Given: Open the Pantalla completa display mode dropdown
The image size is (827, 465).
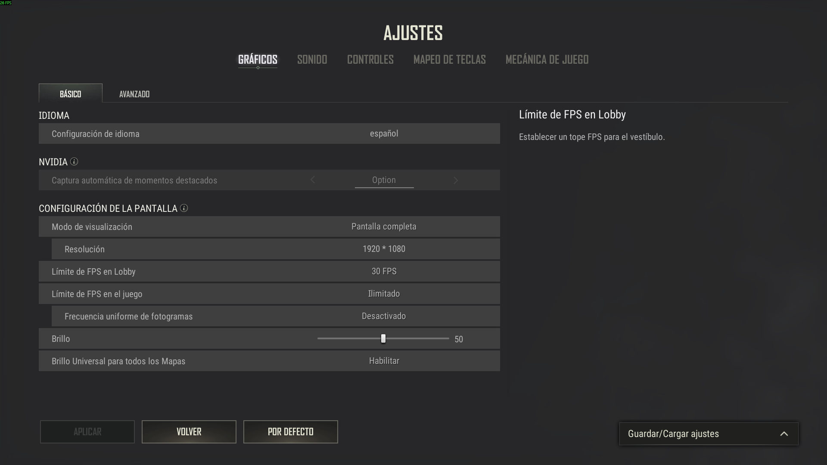Looking at the screenshot, I should coord(384,226).
